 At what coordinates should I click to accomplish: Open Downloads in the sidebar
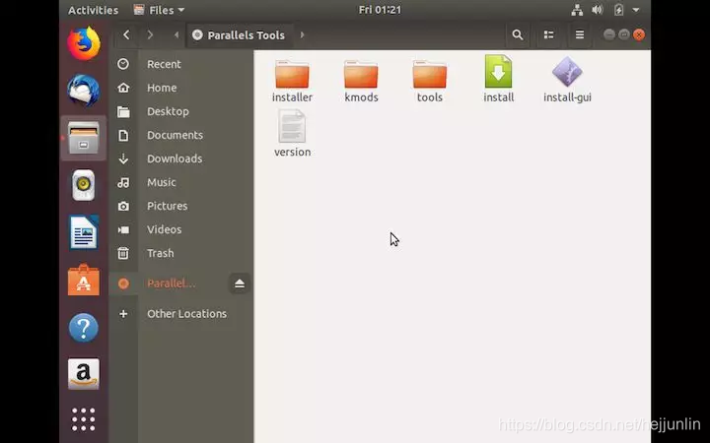click(181, 158)
